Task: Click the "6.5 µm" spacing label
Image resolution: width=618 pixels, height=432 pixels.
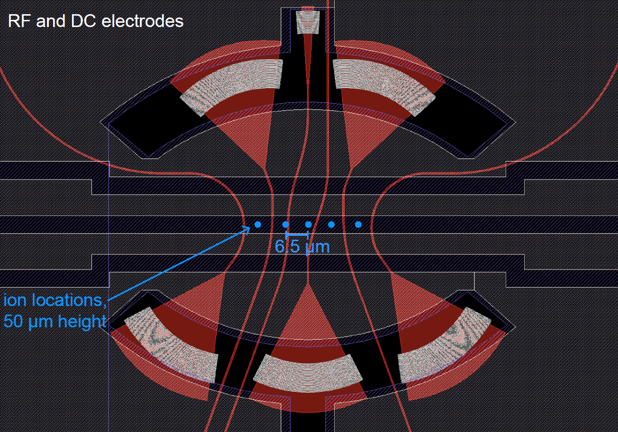Action: [302, 246]
